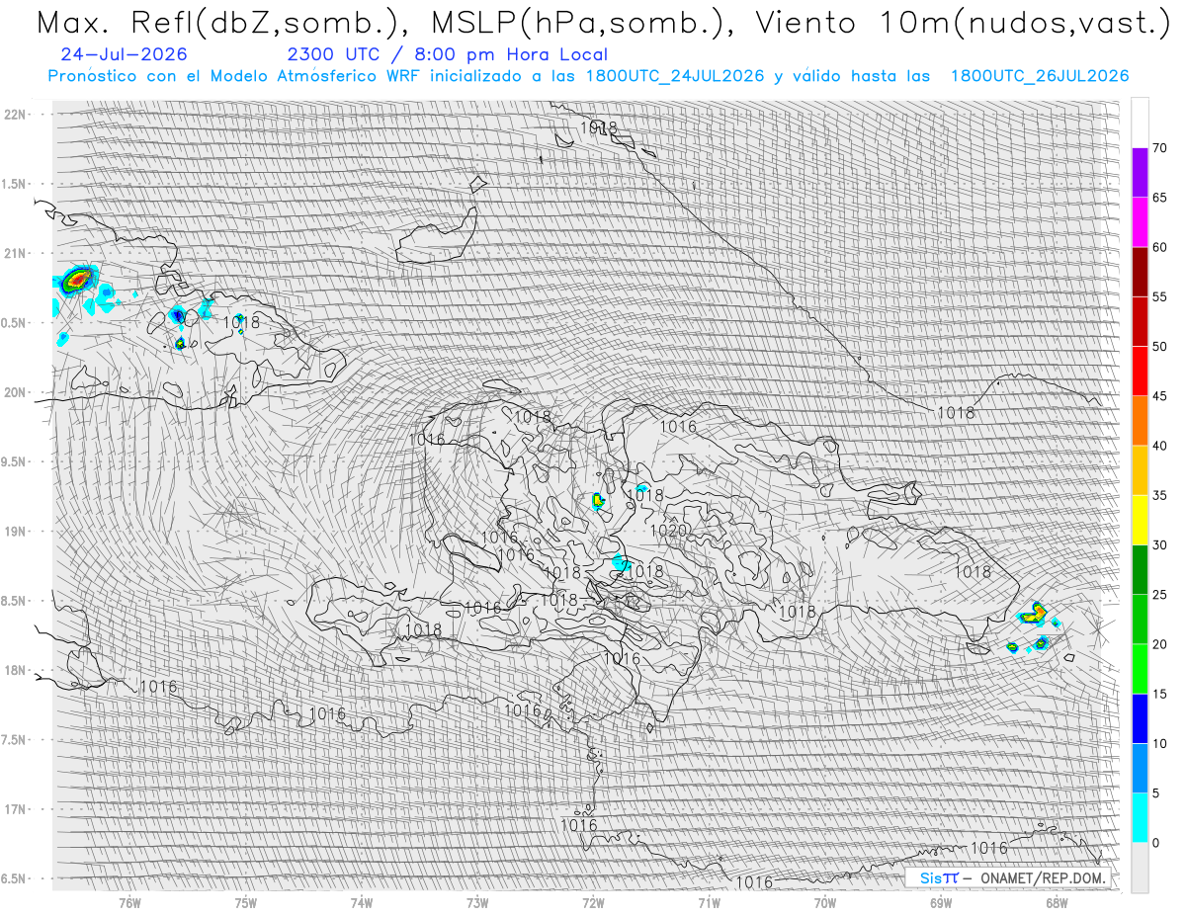Click the "76W" longitude label
Viewport: 1186px width, 916px height.
click(129, 901)
